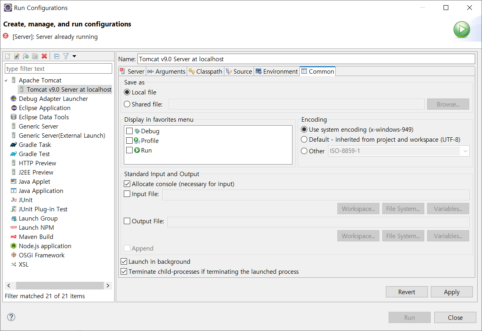Click the Maven Build m2 icon
Image resolution: width=482 pixels, height=331 pixels.
tap(14, 237)
